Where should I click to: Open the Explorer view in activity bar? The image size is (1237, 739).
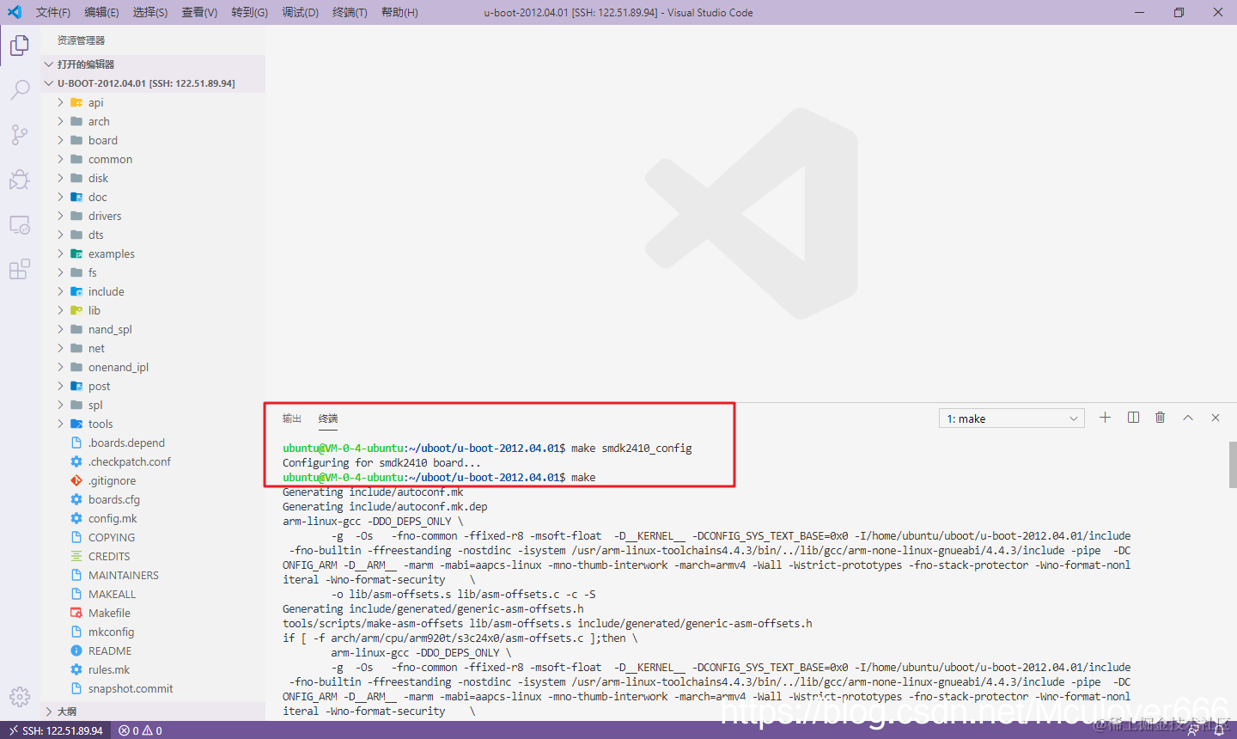(x=20, y=45)
